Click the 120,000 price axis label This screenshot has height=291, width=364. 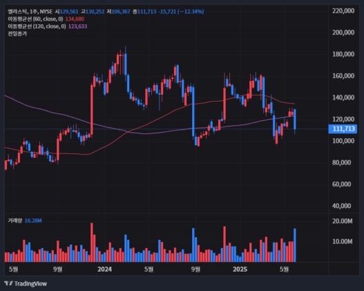point(343,119)
